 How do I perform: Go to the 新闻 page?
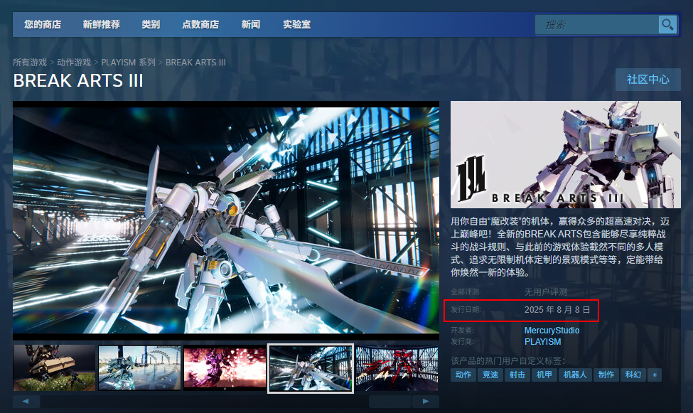coord(251,25)
